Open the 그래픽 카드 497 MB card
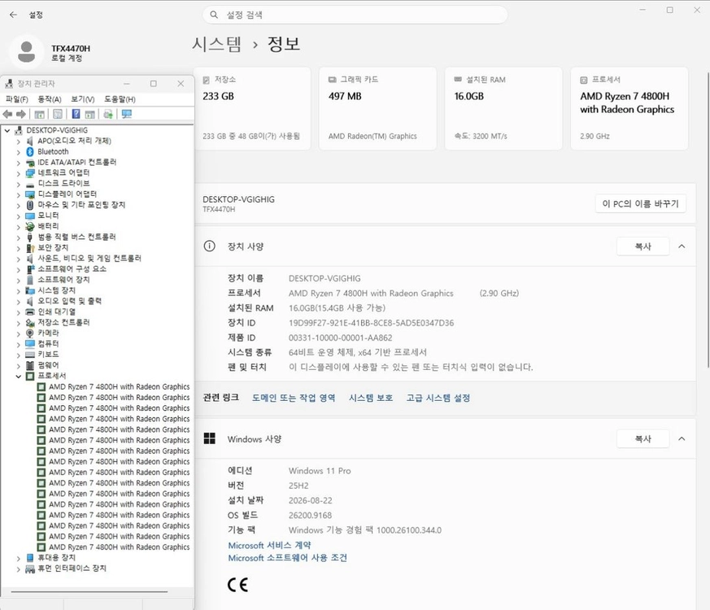This screenshot has width=710, height=610. [377, 109]
